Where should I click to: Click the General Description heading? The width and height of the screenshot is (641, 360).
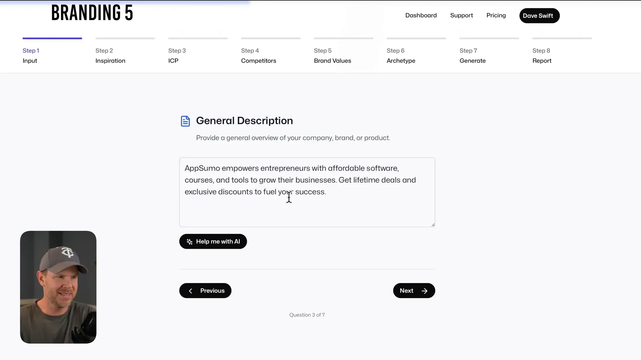[x=244, y=121]
